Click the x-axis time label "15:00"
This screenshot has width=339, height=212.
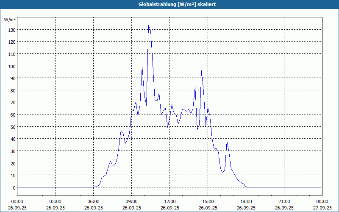click(208, 202)
